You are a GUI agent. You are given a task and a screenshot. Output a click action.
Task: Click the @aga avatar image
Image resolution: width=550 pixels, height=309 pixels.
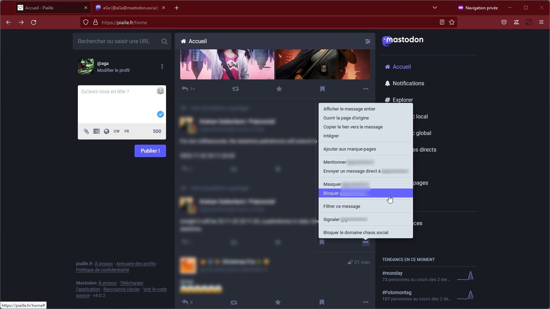point(86,66)
